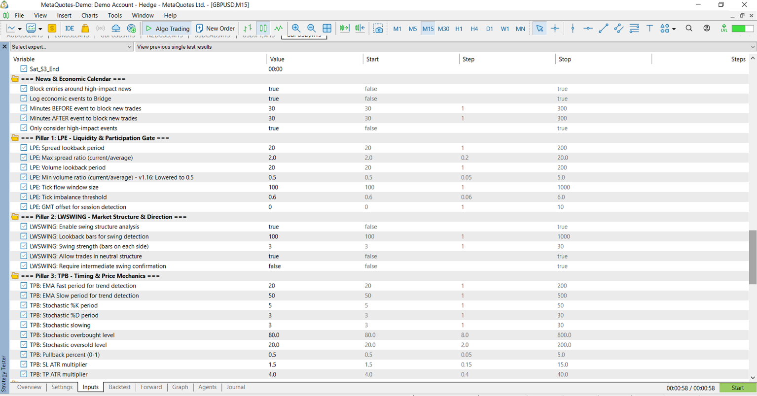
Task: Open the MetaEditor IDE
Action: coord(70,29)
